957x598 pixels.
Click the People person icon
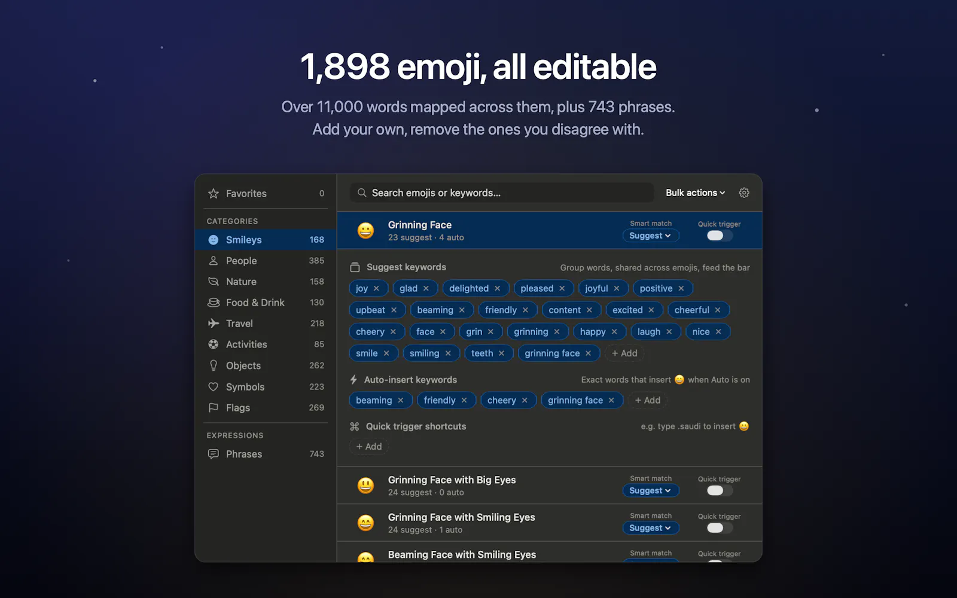tap(213, 261)
